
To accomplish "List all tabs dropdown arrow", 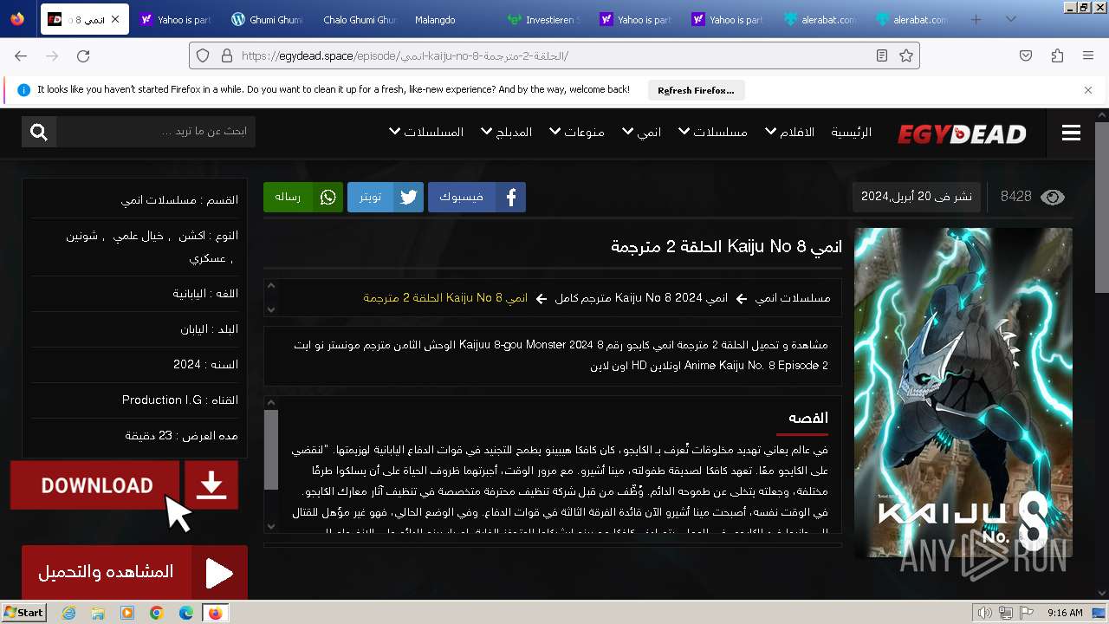I will (1010, 19).
